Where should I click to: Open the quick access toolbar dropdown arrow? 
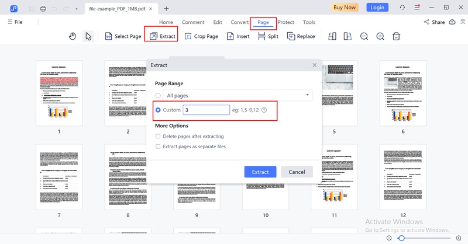pos(76,8)
